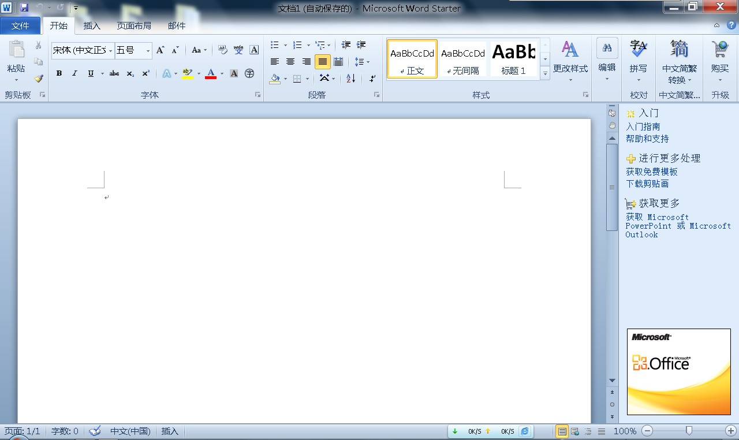Viewport: 739px width, 440px height.
Task: Expand numbered list dropdown arrow
Action: click(x=308, y=45)
